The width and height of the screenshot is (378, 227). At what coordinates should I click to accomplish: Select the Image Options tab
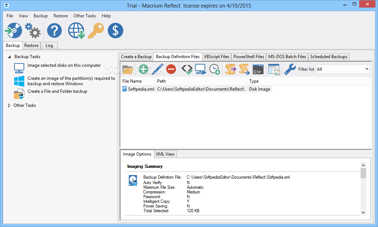(137, 154)
